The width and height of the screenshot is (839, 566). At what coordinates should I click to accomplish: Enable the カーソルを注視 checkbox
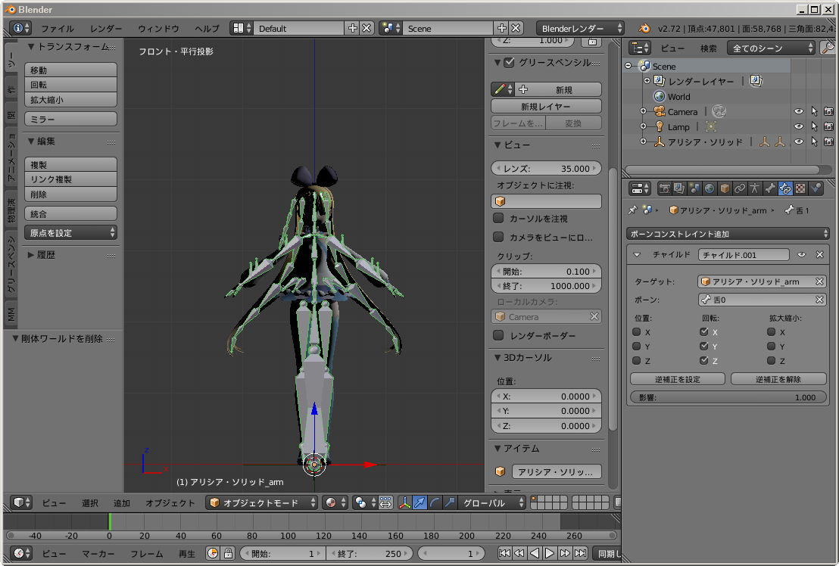pyautogui.click(x=498, y=218)
